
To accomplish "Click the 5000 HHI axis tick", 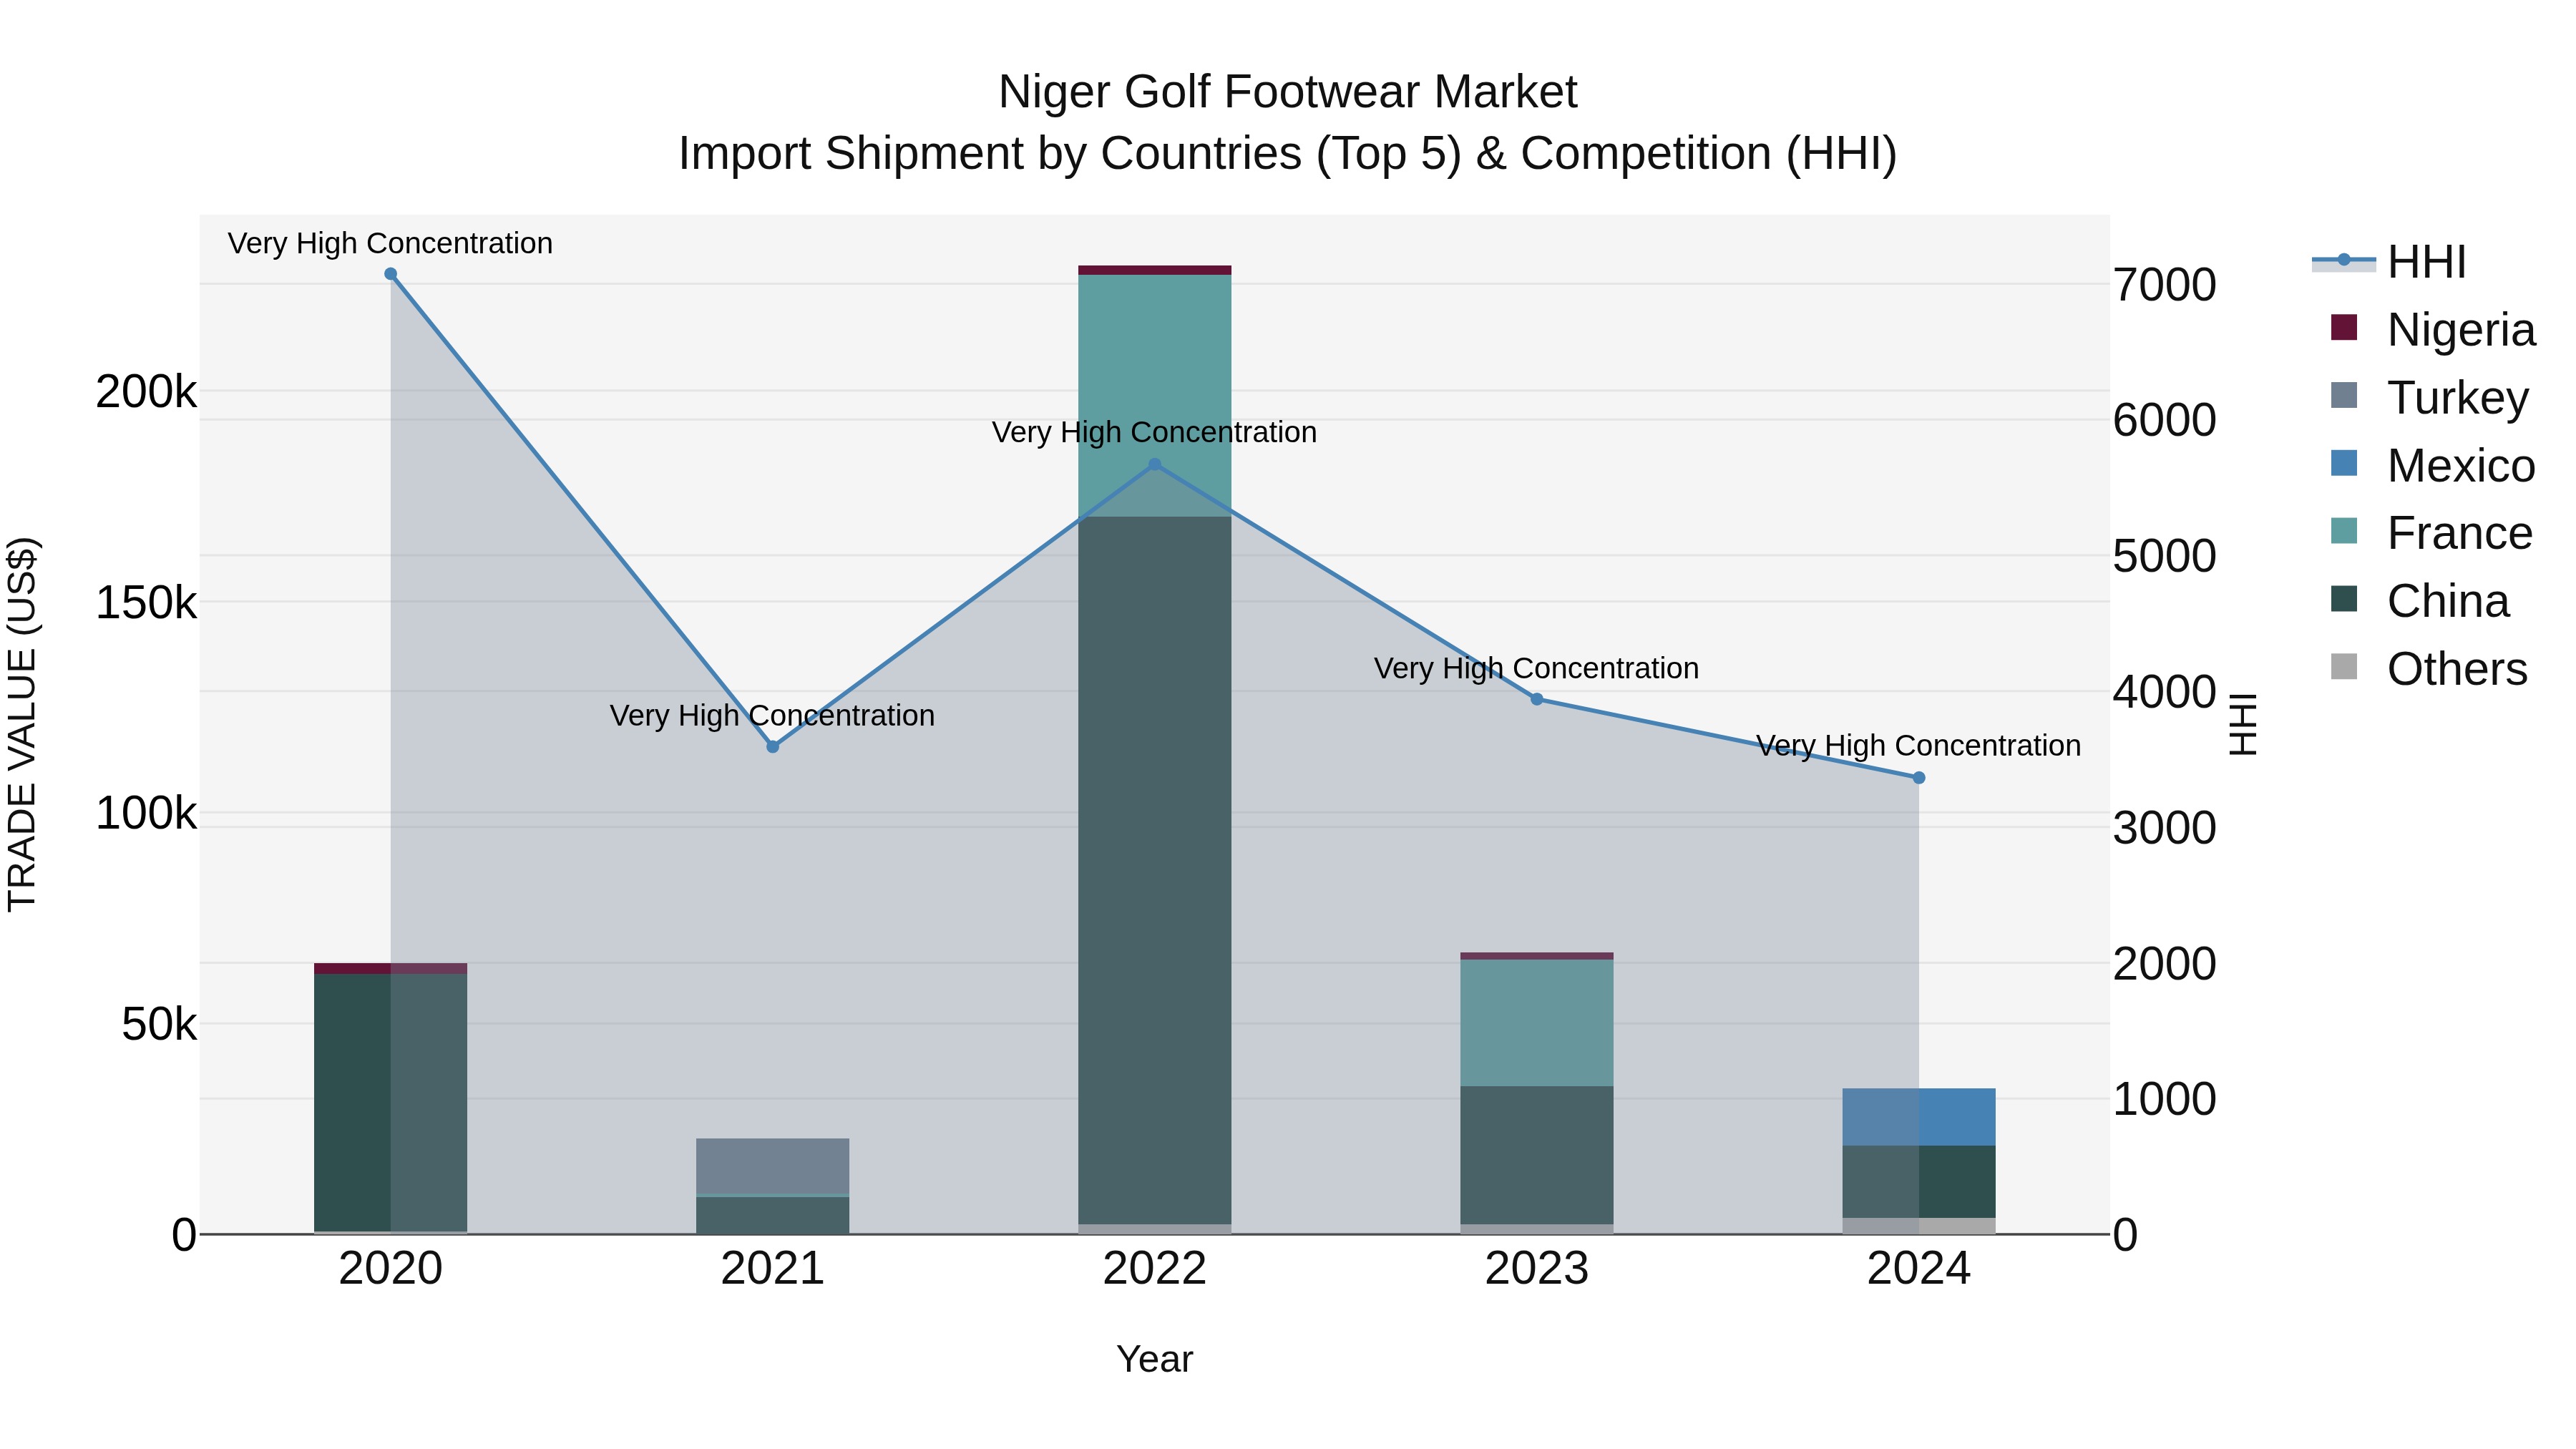I will click(x=2165, y=556).
